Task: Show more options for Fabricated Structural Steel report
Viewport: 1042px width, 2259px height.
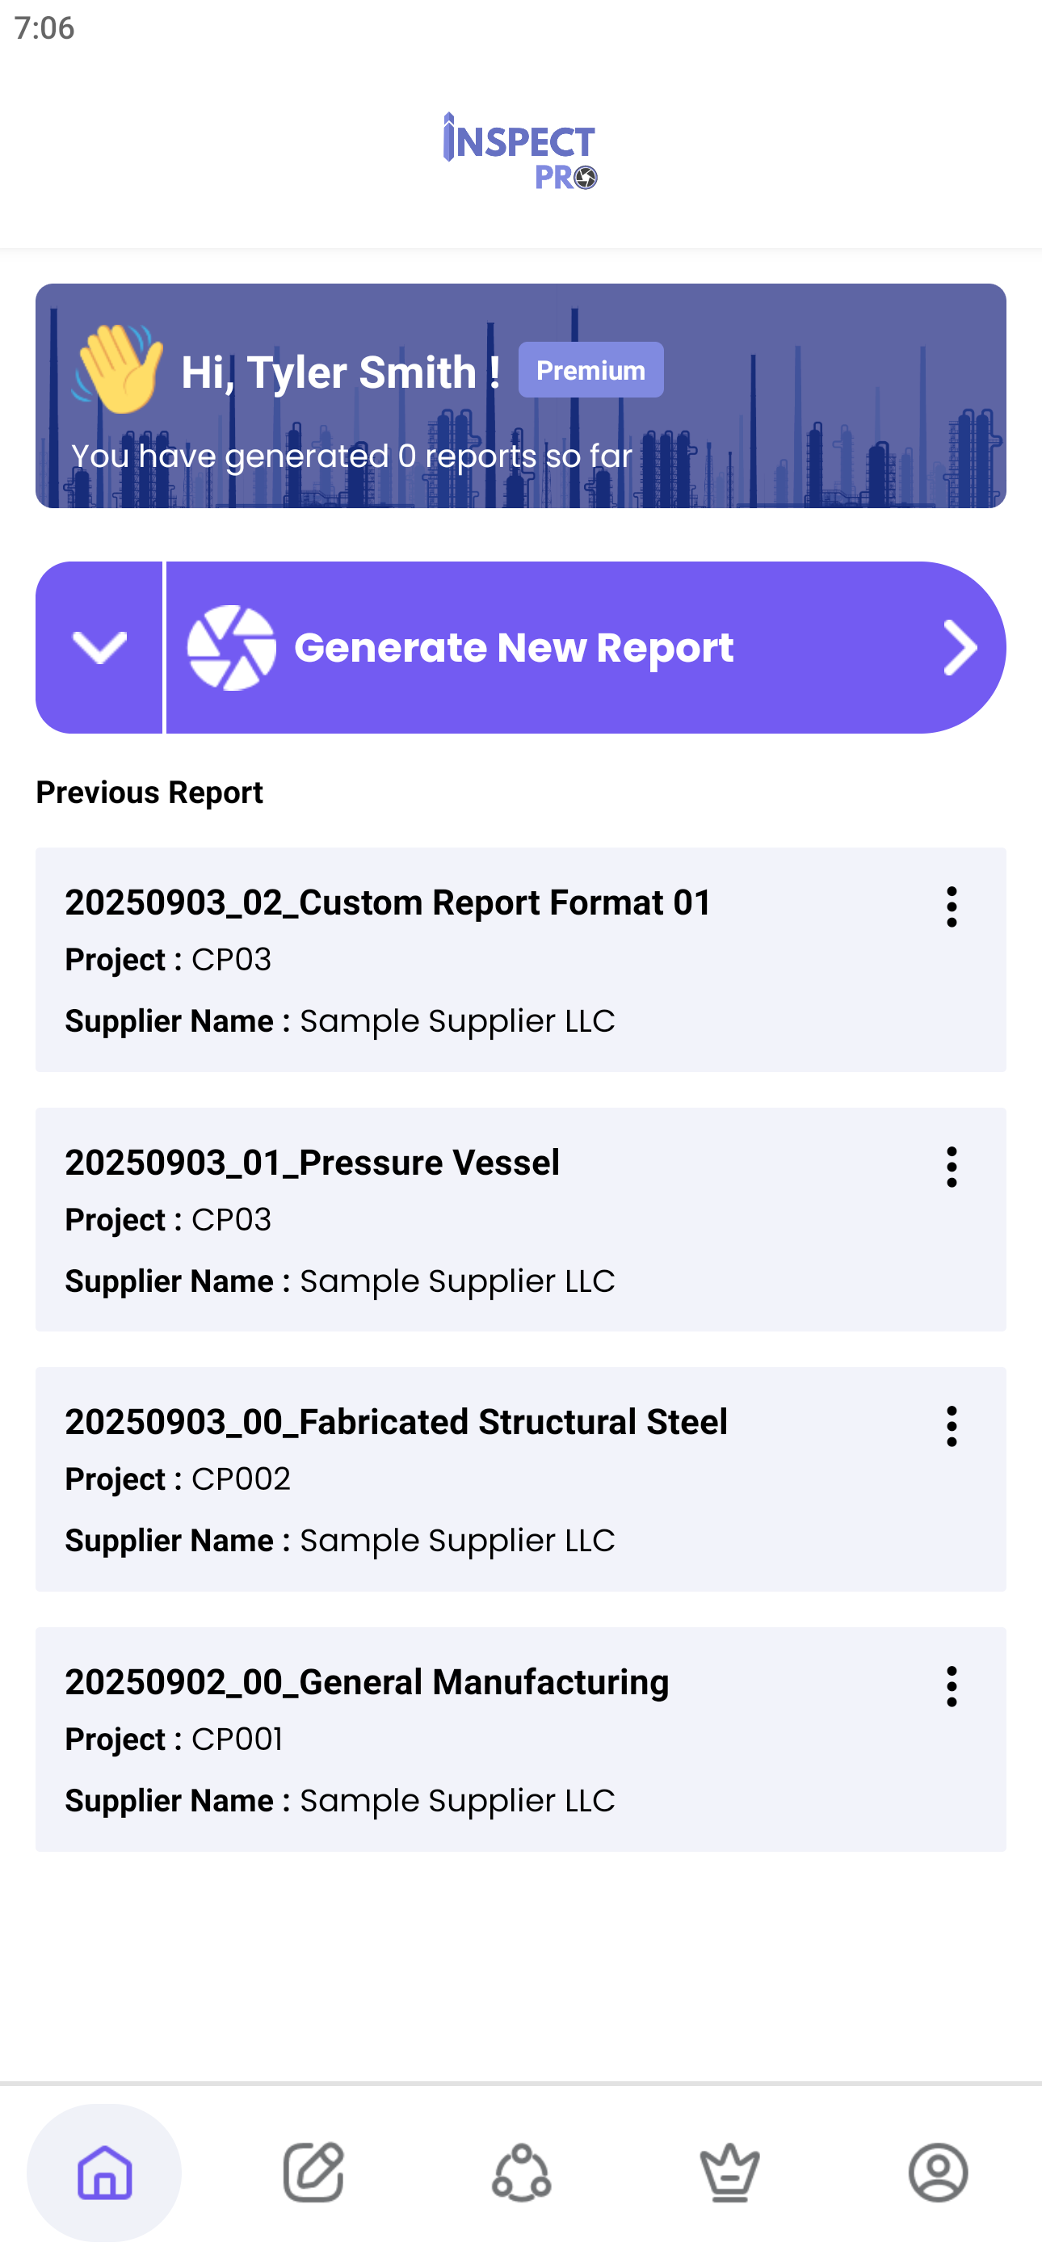Action: click(x=951, y=1426)
